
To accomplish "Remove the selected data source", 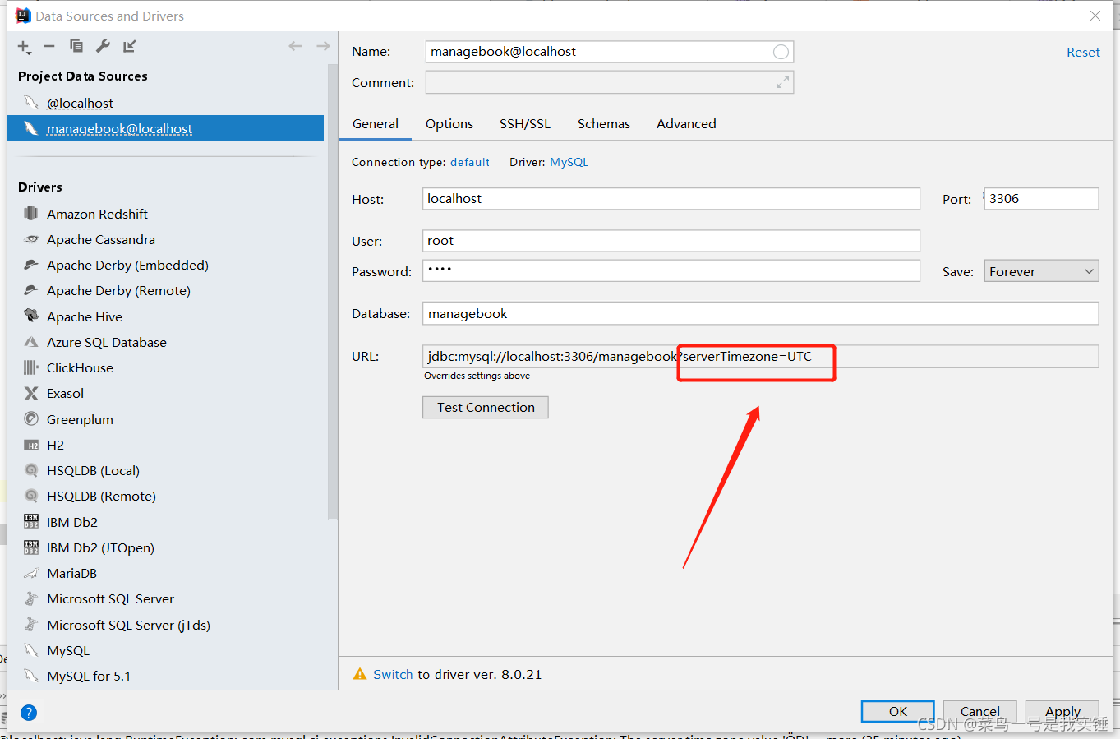I will (48, 46).
